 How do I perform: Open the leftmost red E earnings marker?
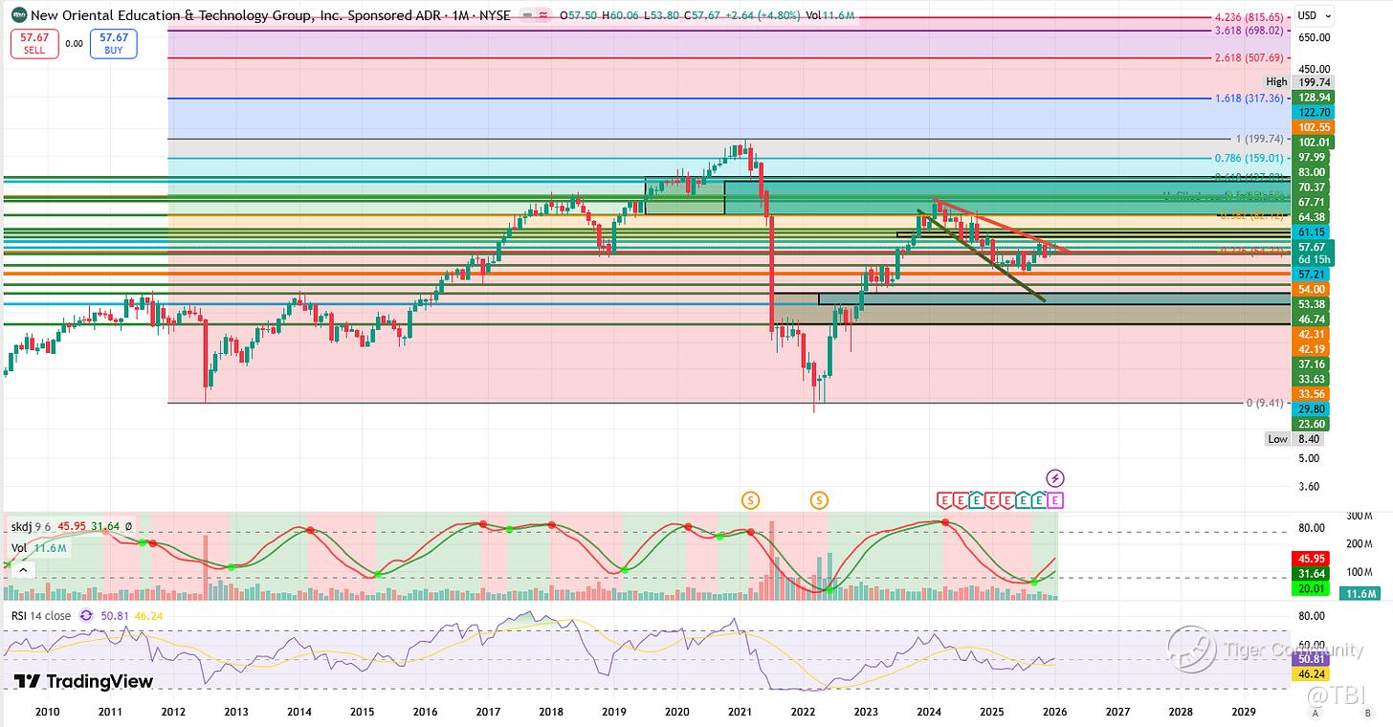pyautogui.click(x=943, y=499)
